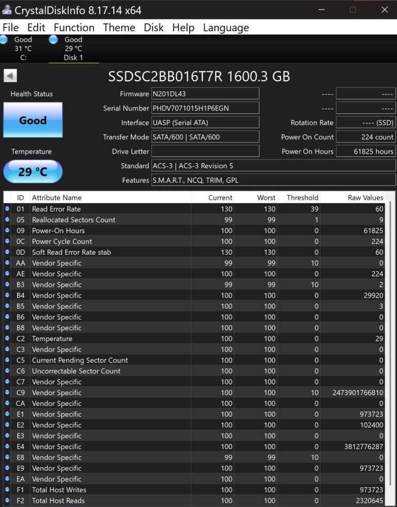This screenshot has width=397, height=507.
Task: Click the Attribute Name column header
Action: (57, 197)
